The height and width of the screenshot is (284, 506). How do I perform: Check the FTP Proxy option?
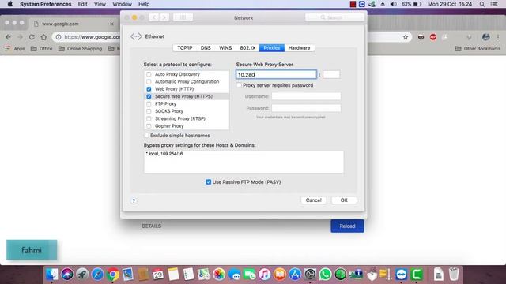[149, 104]
